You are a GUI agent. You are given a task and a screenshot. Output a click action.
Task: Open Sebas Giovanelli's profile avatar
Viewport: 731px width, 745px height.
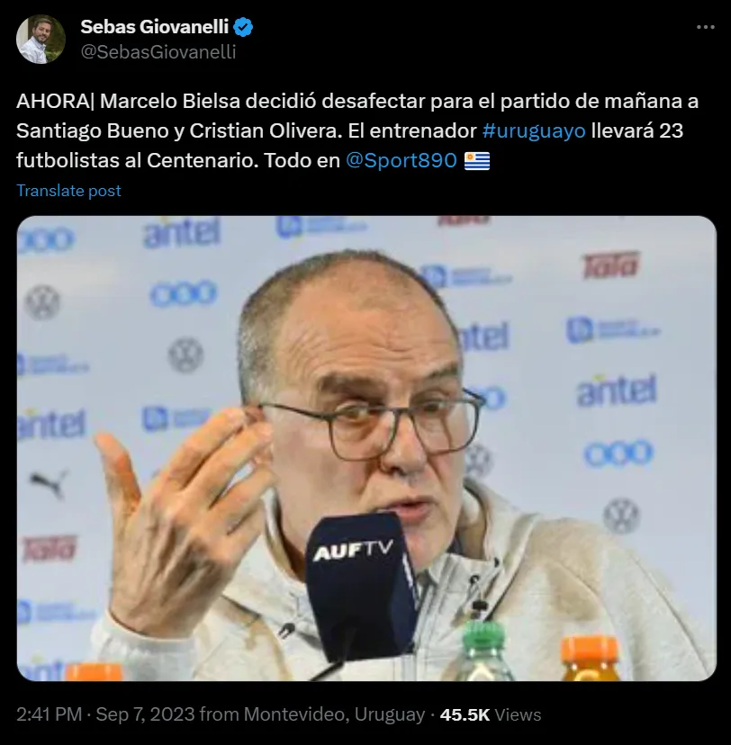tap(41, 39)
